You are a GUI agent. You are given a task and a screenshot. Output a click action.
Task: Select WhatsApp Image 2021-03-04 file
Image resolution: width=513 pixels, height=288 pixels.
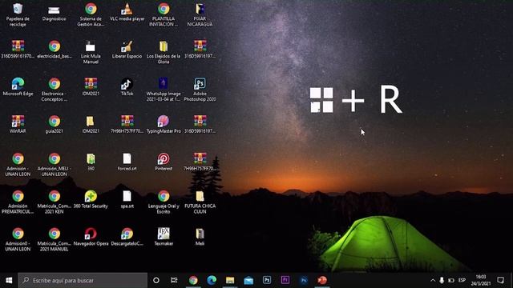click(x=164, y=90)
